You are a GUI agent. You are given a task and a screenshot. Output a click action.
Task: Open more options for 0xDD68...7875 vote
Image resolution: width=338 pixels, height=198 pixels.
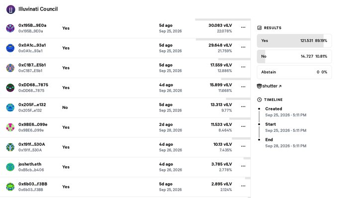(x=243, y=87)
